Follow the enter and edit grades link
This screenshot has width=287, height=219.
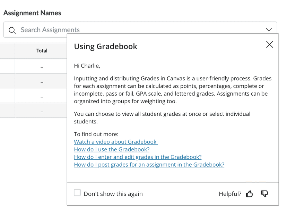pyautogui.click(x=138, y=157)
